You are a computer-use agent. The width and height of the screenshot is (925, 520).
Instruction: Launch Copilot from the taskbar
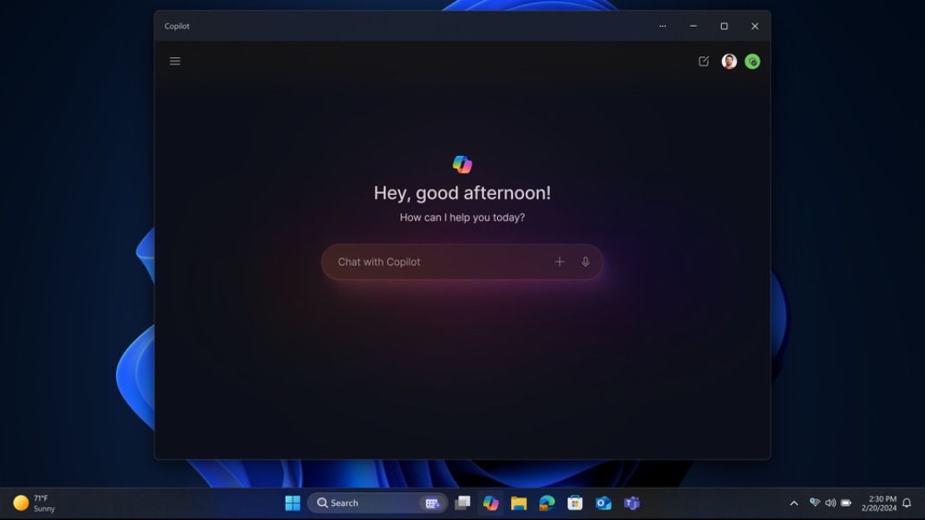click(490, 503)
